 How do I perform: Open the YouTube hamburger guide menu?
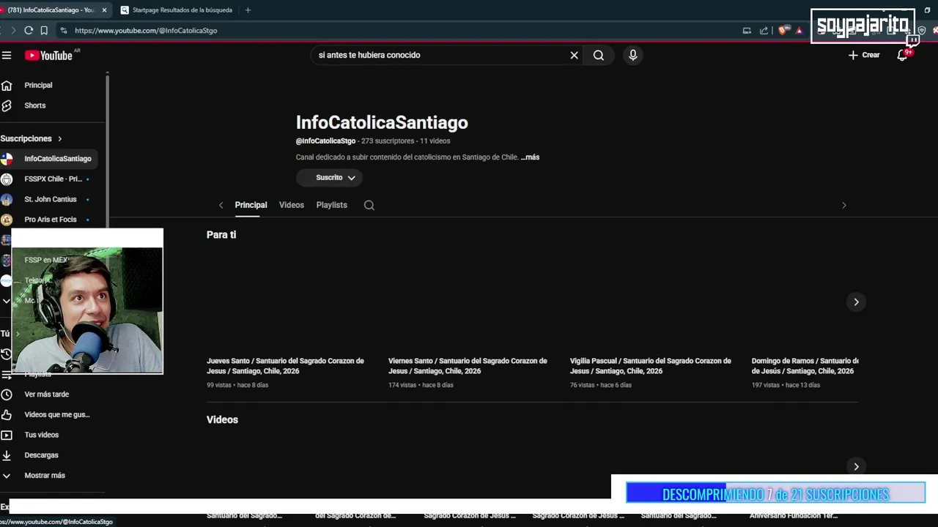point(7,55)
